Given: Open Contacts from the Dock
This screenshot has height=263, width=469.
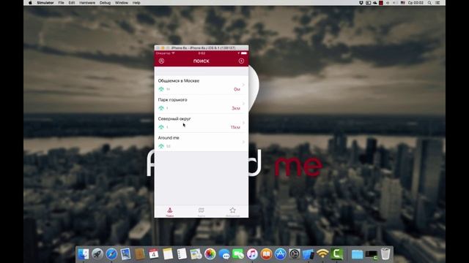Looking at the screenshot, I should tap(140, 254).
